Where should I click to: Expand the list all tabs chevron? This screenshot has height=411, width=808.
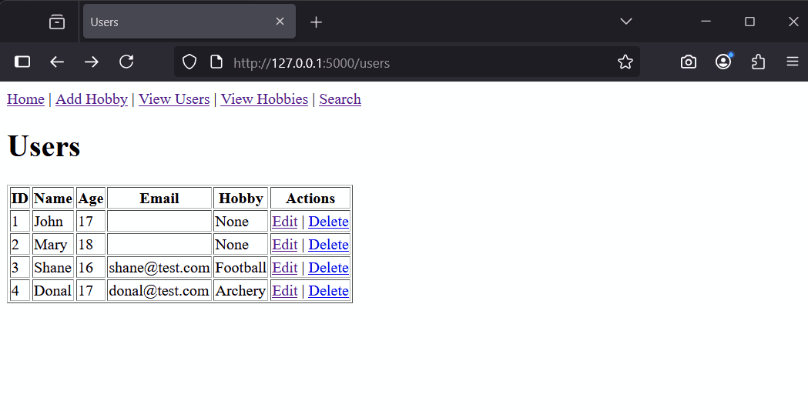tap(625, 22)
